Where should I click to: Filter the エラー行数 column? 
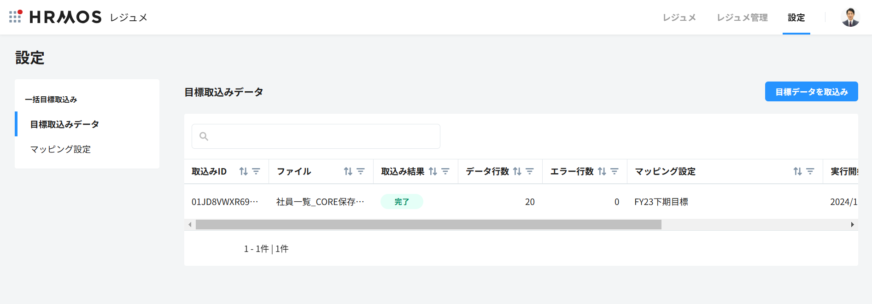point(614,171)
